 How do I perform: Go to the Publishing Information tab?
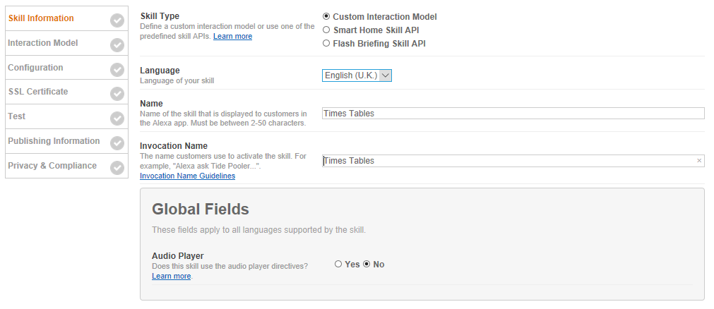[54, 141]
